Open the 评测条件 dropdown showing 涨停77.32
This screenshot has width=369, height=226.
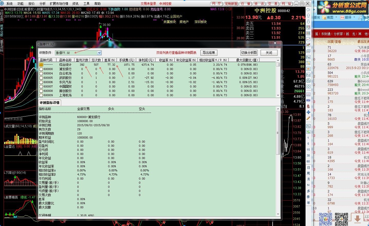(78, 53)
